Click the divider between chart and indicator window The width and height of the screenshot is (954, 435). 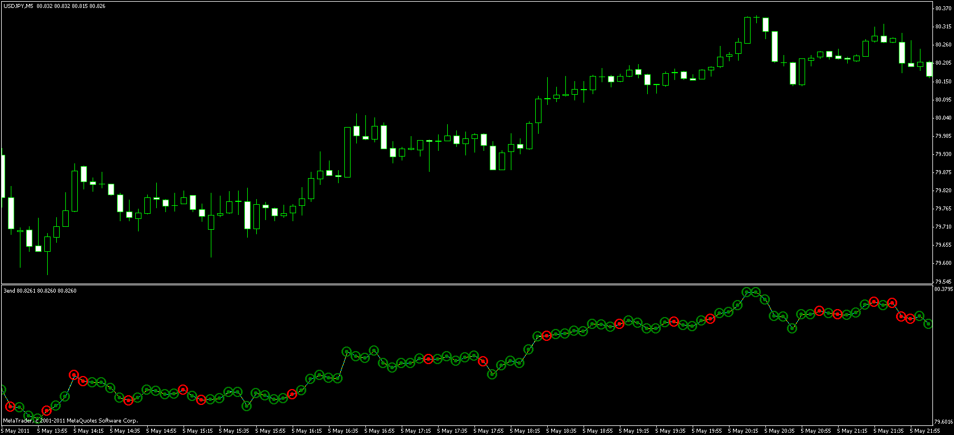466,285
